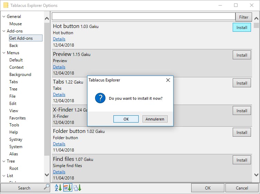
Task: Open Tree item under Menus
Action: [13, 89]
